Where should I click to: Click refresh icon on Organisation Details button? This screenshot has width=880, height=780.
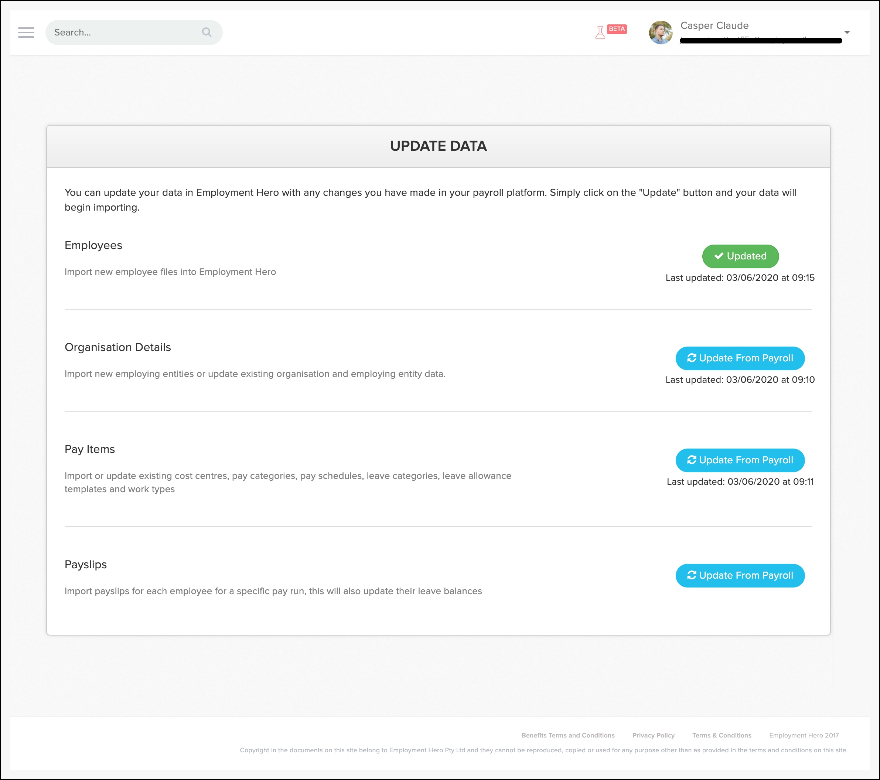692,358
